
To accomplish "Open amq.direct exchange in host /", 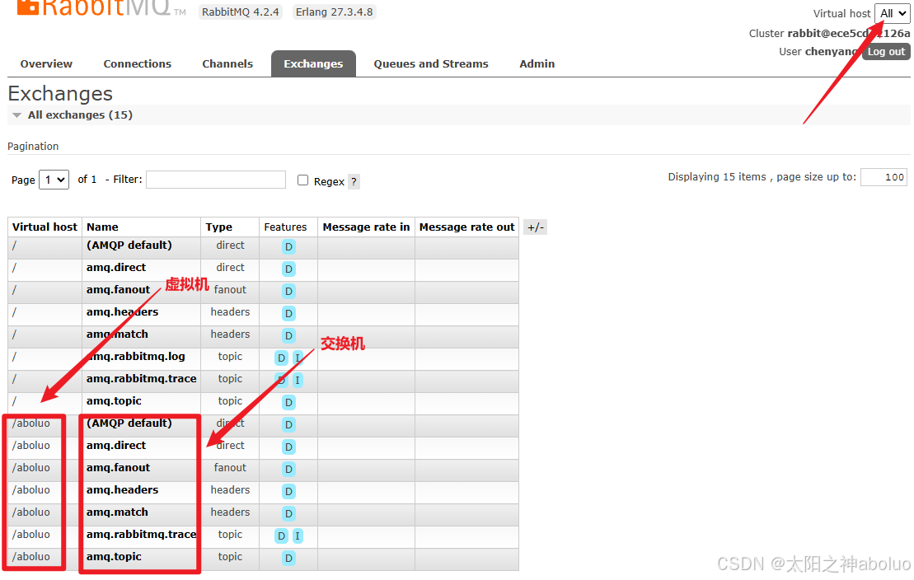I will coord(116,268).
